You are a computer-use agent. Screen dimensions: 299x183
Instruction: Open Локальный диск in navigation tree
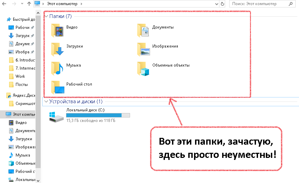tap(22, 180)
